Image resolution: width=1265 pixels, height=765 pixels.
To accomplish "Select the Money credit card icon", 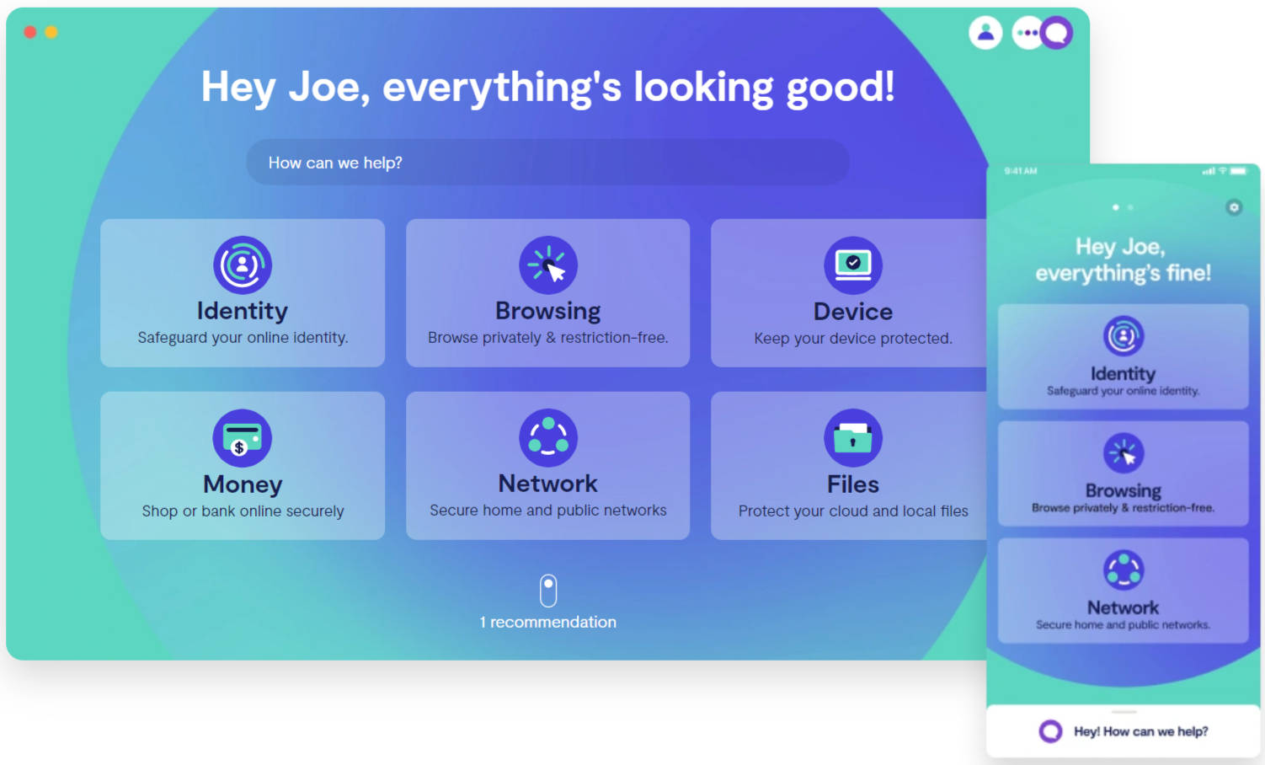I will (x=243, y=438).
